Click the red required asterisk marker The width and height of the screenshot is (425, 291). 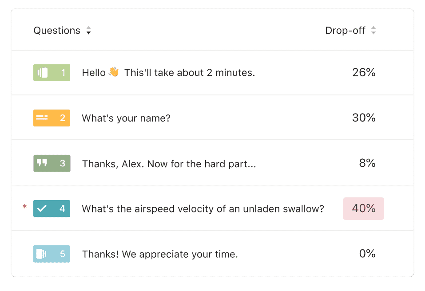tap(25, 207)
